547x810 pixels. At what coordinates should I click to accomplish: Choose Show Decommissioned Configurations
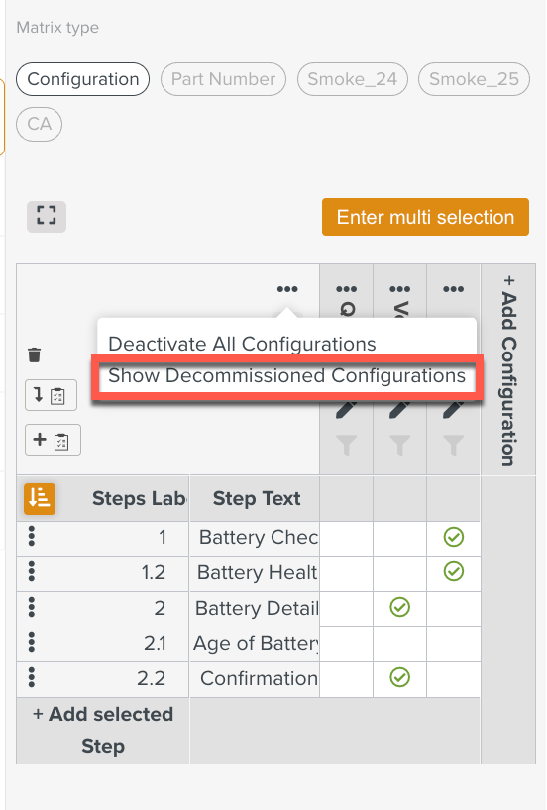[287, 376]
